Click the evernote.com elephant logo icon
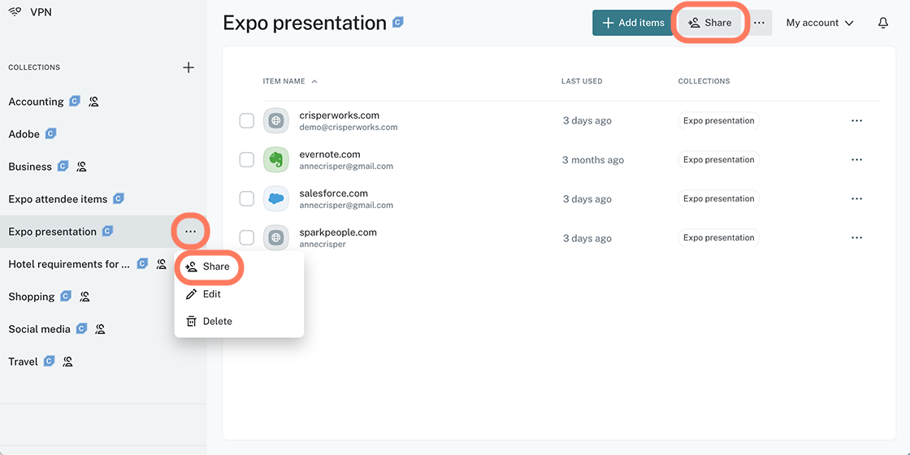The height and width of the screenshot is (455, 910). [276, 160]
